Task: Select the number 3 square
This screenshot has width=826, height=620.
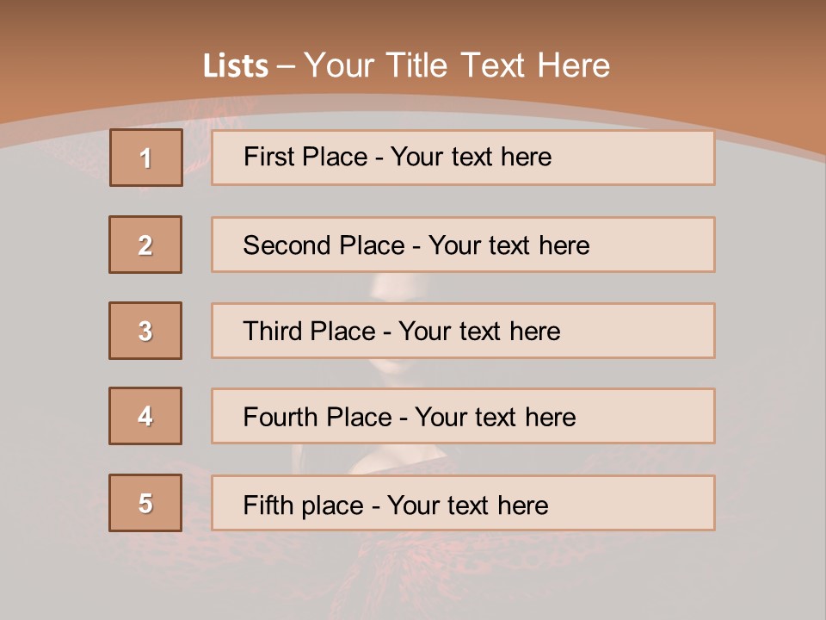Action: tap(145, 331)
